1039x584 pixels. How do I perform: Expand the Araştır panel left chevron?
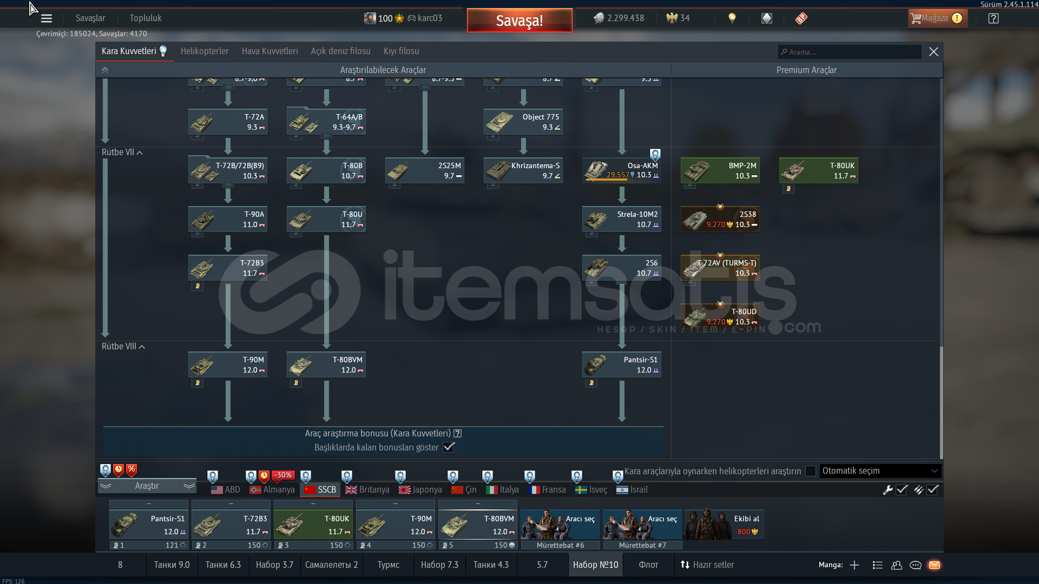106,486
